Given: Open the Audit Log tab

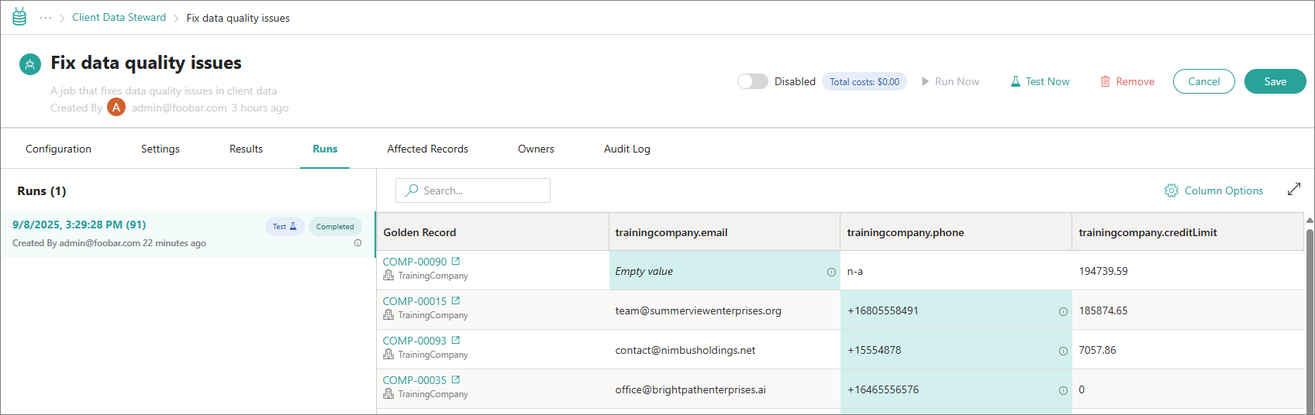Looking at the screenshot, I should (x=626, y=149).
